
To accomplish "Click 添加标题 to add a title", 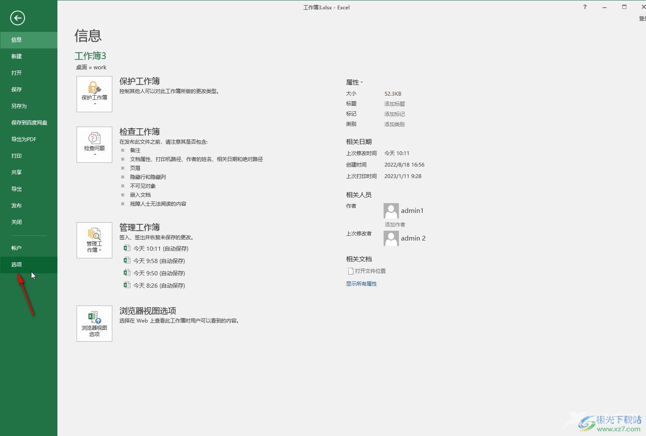I will pyautogui.click(x=395, y=104).
